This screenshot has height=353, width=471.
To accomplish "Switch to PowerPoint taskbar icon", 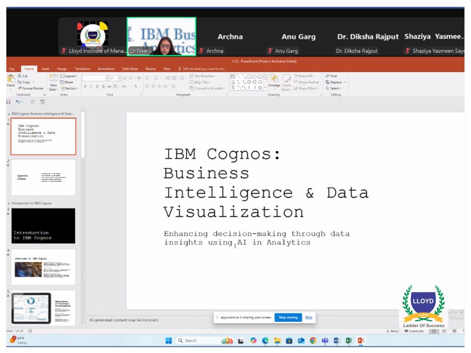I will coord(361,341).
